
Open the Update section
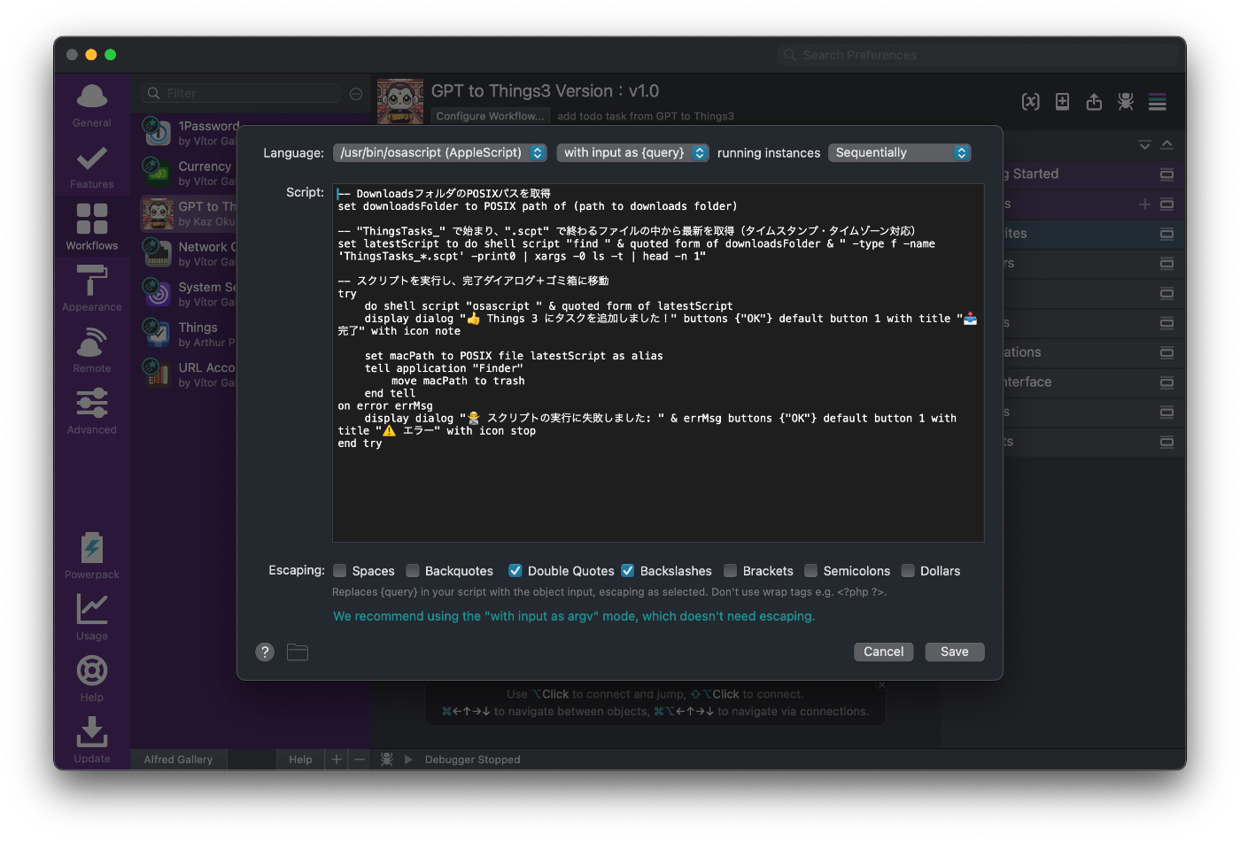pyautogui.click(x=92, y=740)
